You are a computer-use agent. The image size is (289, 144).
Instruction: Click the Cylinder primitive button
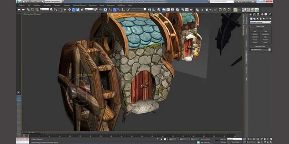[x=255, y=37]
